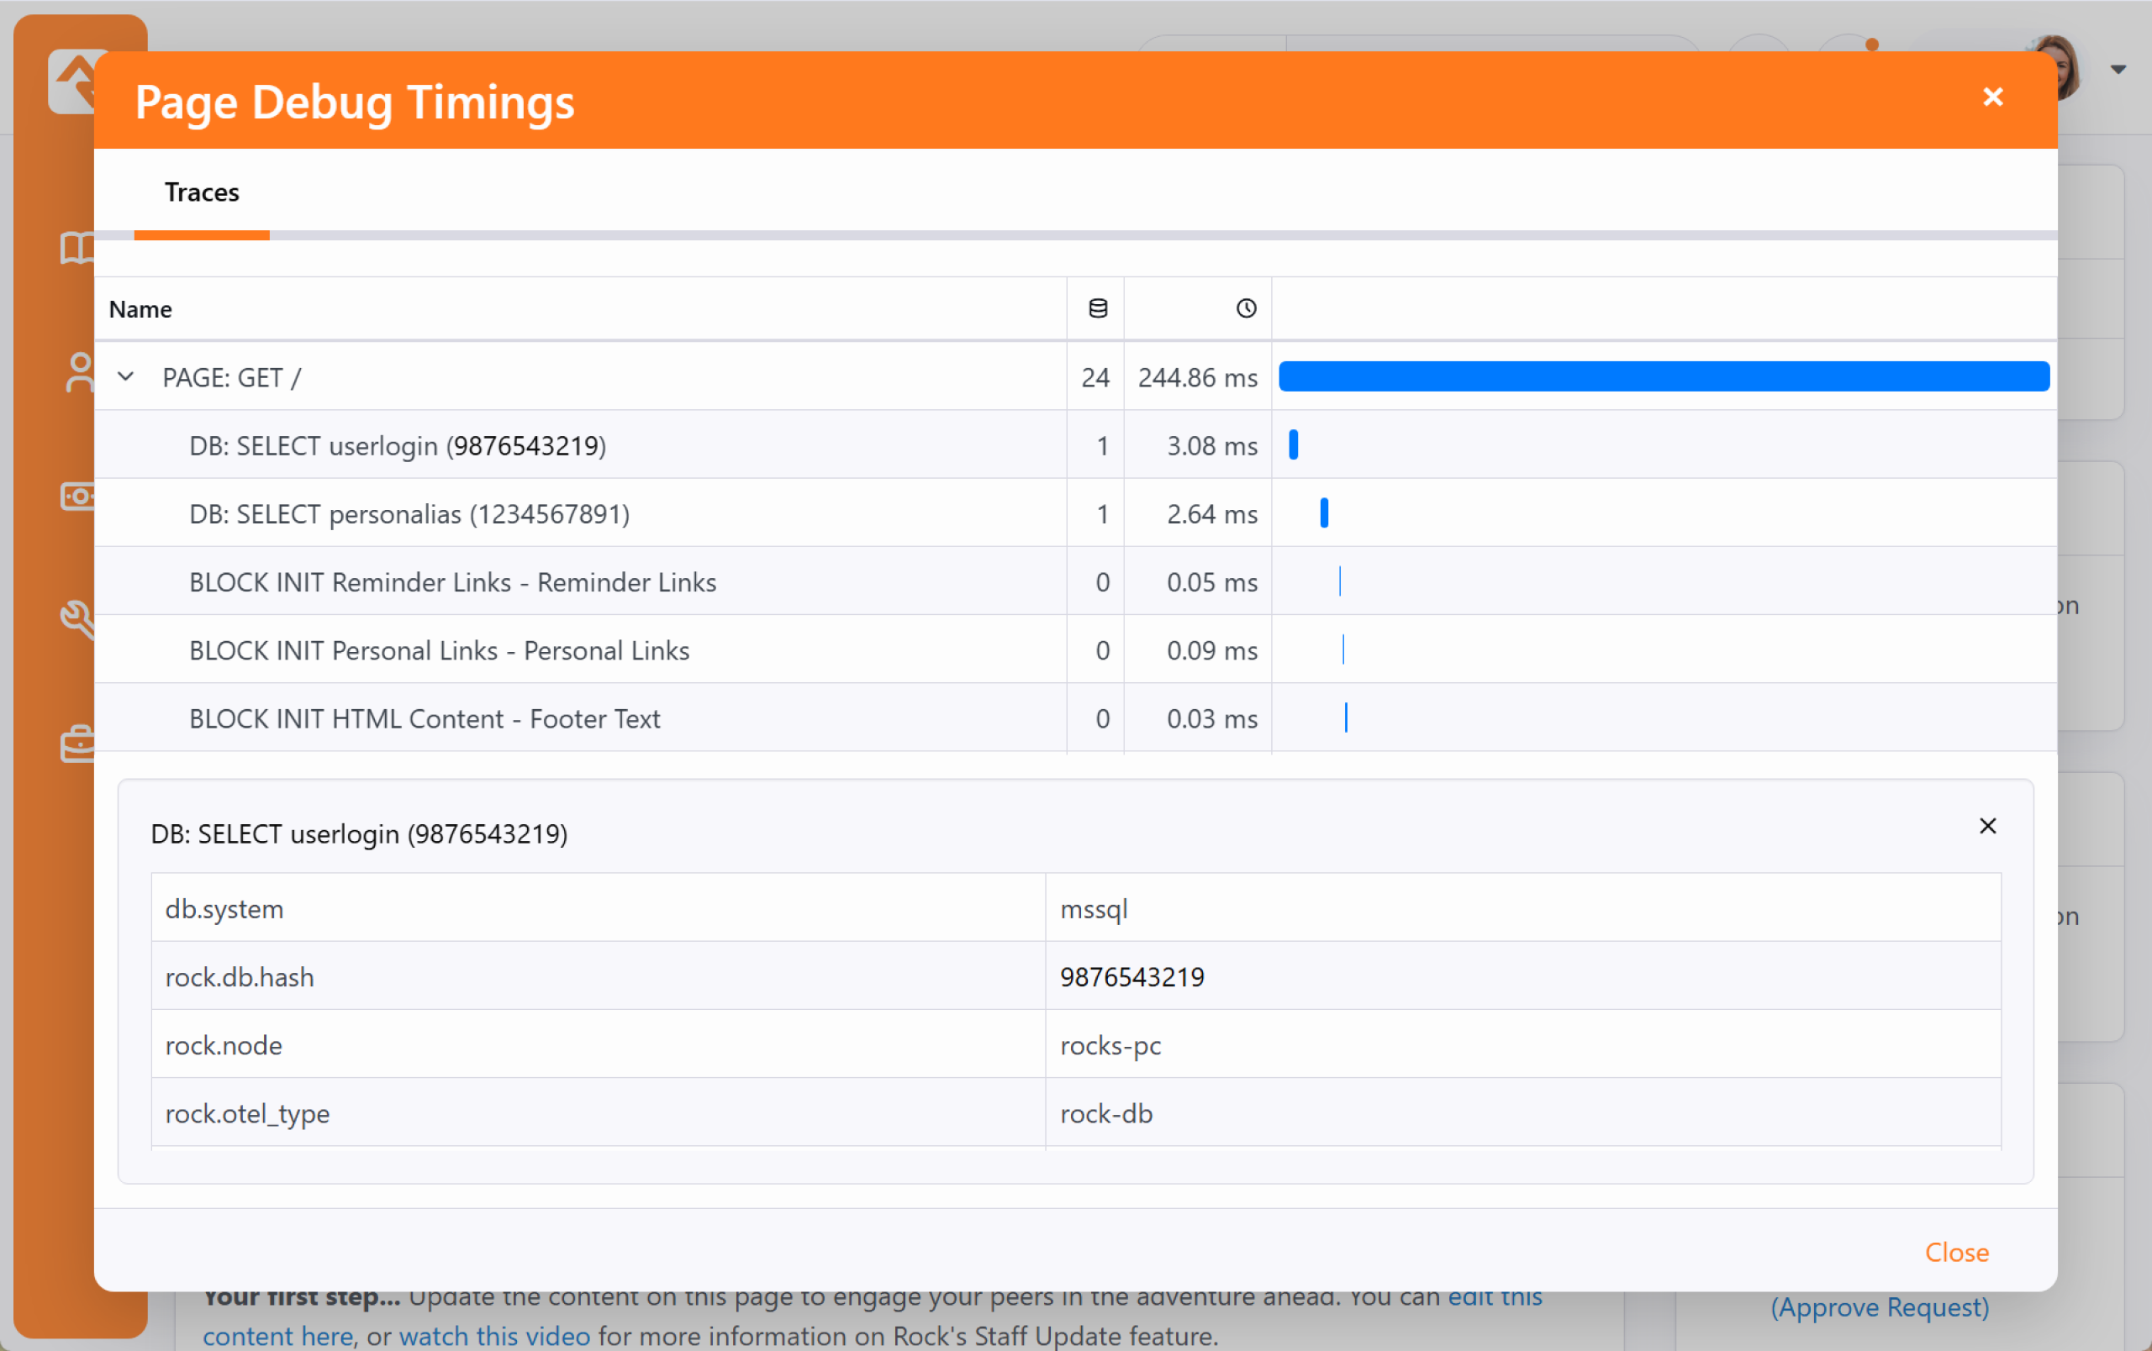2152x1351 pixels.
Task: Select the DB: SELECT personalias trace row
Action: (409, 514)
